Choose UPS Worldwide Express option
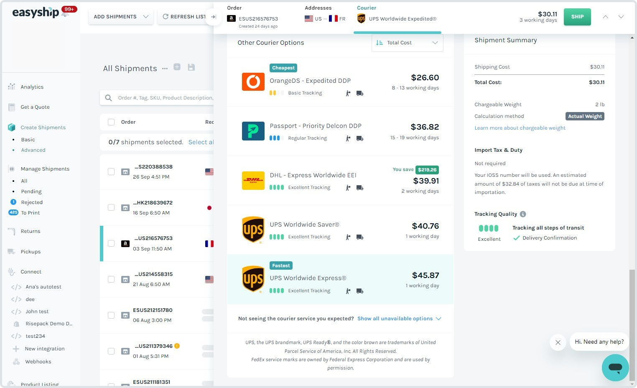The width and height of the screenshot is (637, 388). [x=340, y=279]
